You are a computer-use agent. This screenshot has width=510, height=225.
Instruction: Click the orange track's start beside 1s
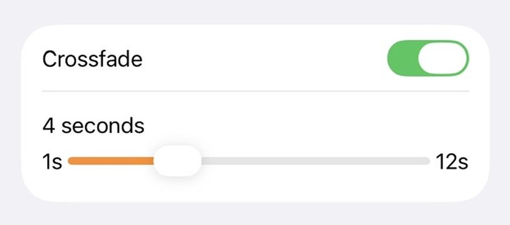72,161
